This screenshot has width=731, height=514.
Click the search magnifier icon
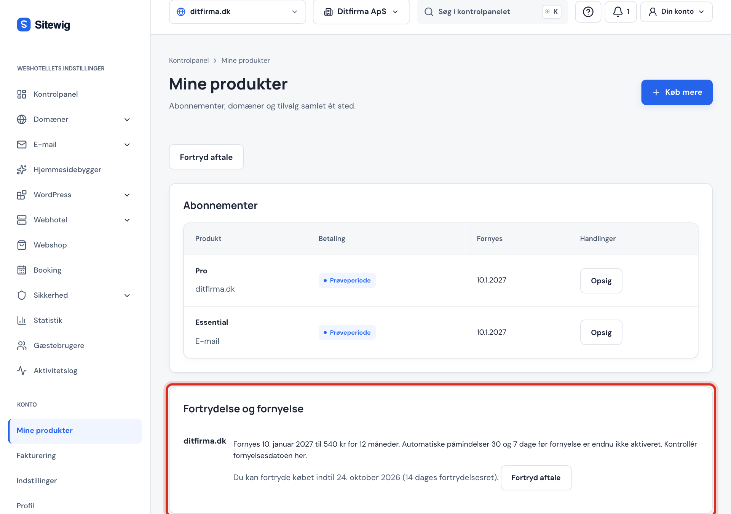429,12
